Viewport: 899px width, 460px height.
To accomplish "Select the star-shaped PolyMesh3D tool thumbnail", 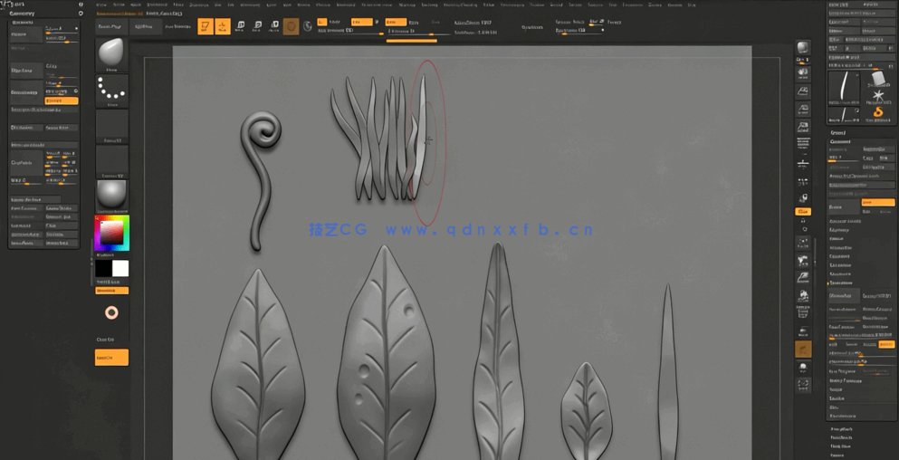I will click(x=877, y=95).
